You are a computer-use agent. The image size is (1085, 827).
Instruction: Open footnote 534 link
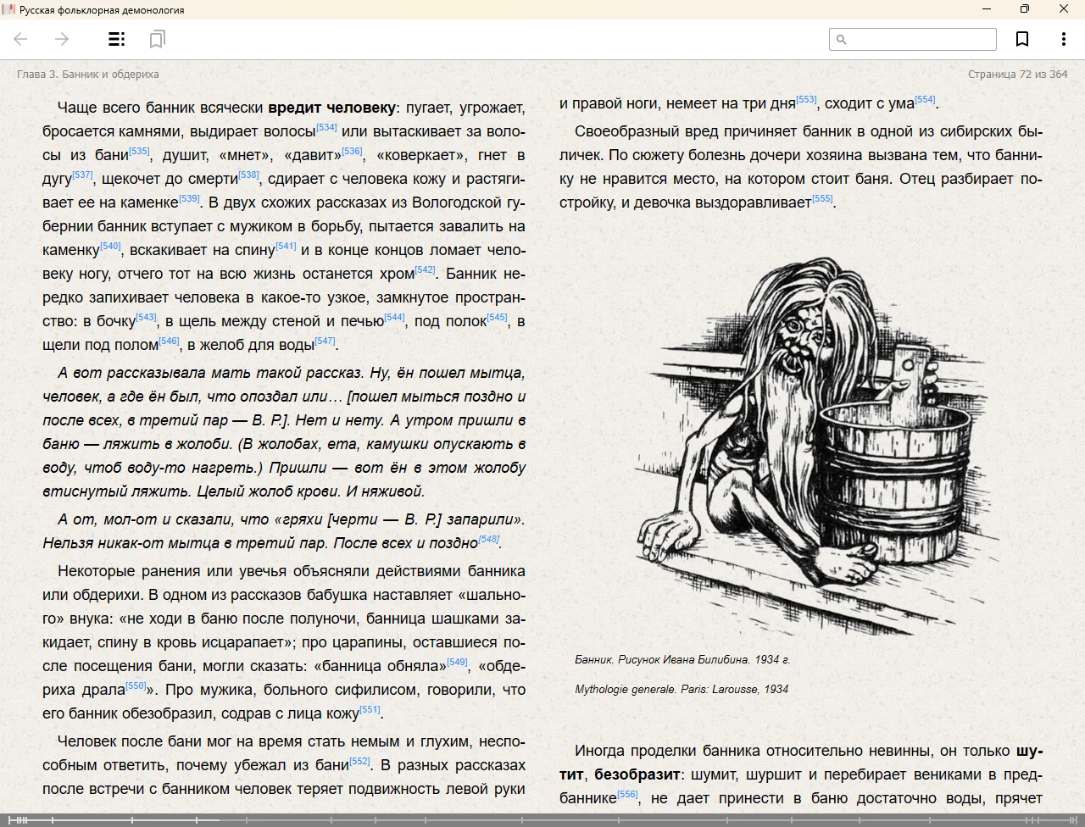click(x=326, y=128)
